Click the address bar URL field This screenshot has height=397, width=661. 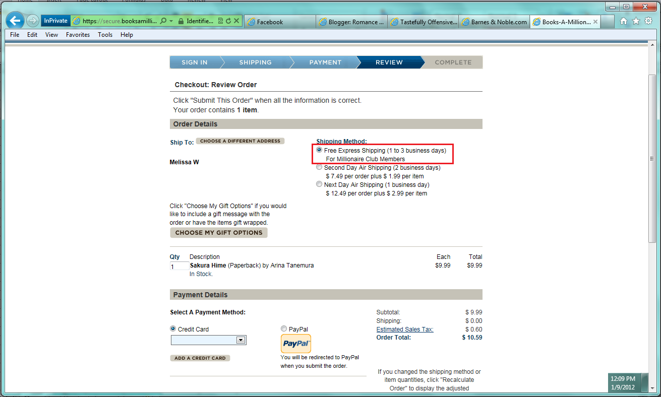[x=120, y=21]
